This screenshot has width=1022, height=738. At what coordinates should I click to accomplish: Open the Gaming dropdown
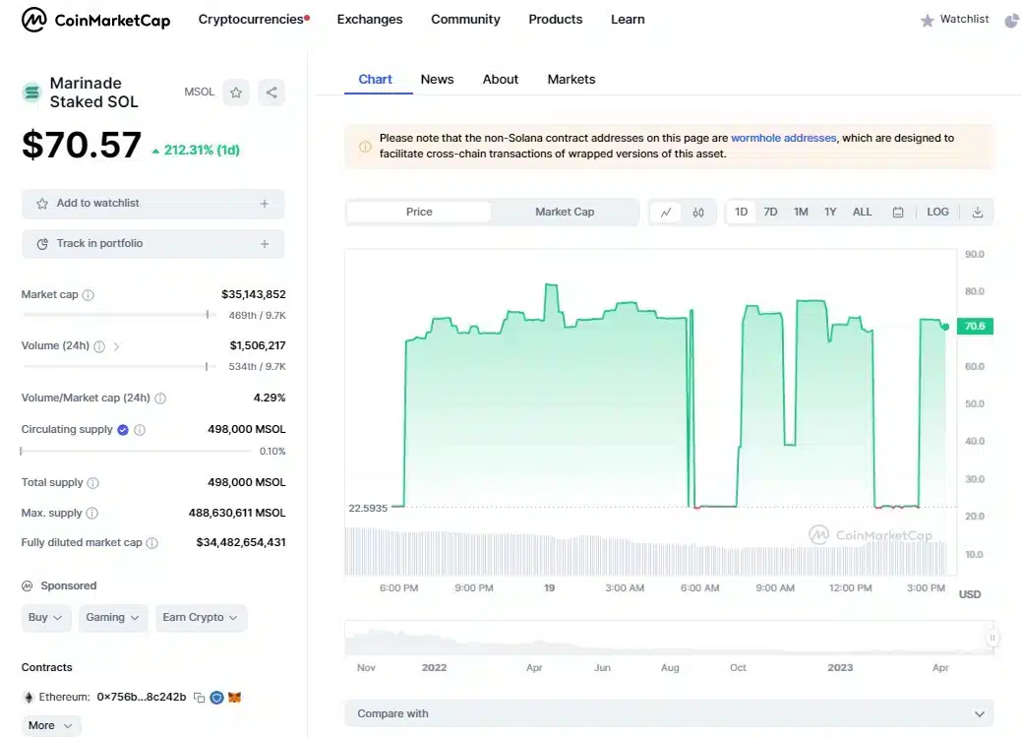pyautogui.click(x=112, y=618)
